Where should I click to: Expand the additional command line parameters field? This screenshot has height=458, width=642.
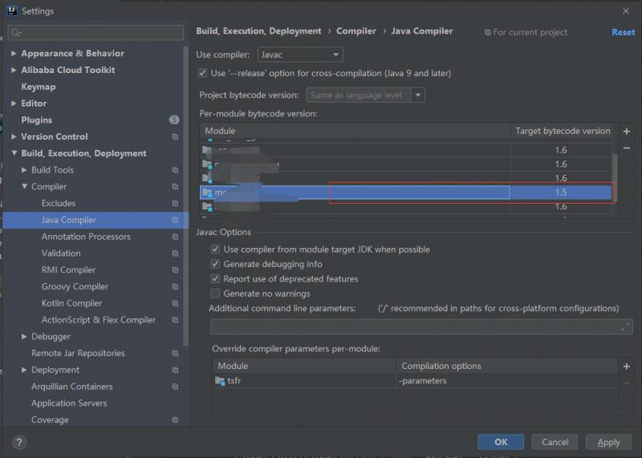[625, 326]
